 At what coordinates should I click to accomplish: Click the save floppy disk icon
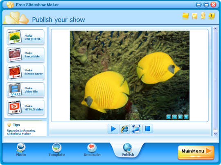pyautogui.click(x=194, y=16)
